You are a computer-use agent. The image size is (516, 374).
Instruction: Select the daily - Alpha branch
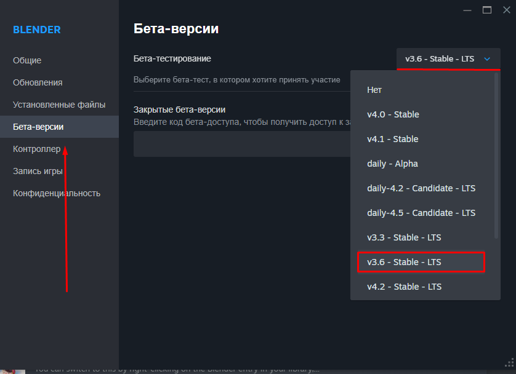point(392,164)
